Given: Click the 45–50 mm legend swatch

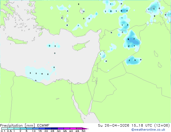Looking at the screenshot, I should [x=79, y=128].
